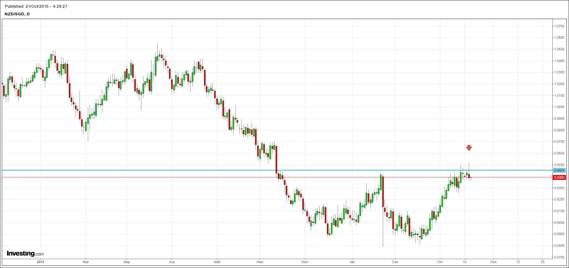
Task: Click the 1.0500 price axis label
Action: (x=559, y=49)
